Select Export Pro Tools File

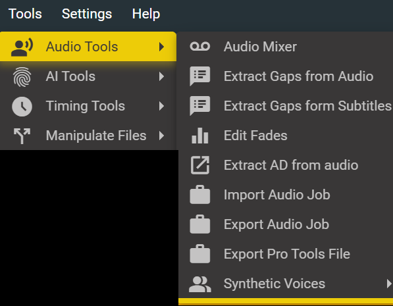tap(286, 253)
